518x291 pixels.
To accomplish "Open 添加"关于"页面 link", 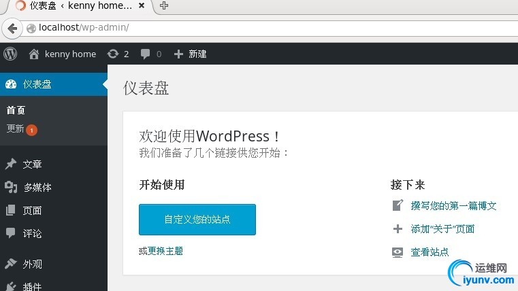I will 442,228.
